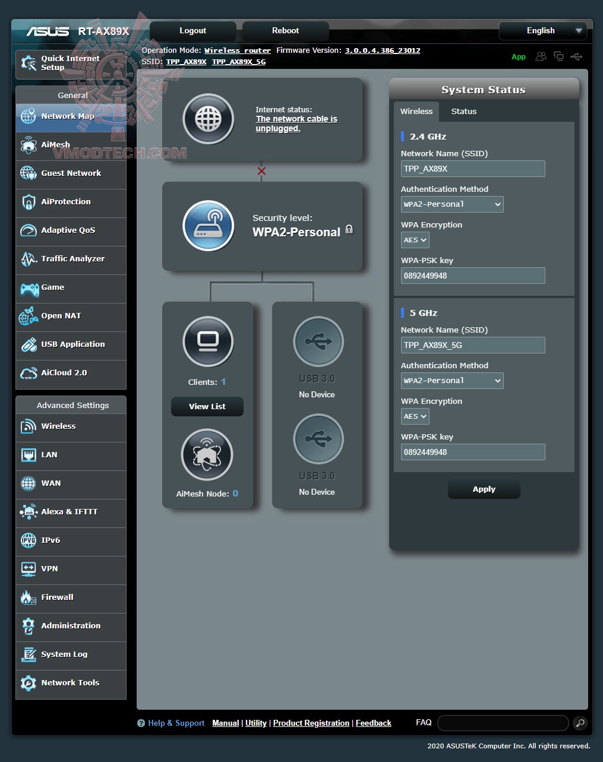Edit the 2.4 GHz WPA-PSK key field

[x=472, y=275]
